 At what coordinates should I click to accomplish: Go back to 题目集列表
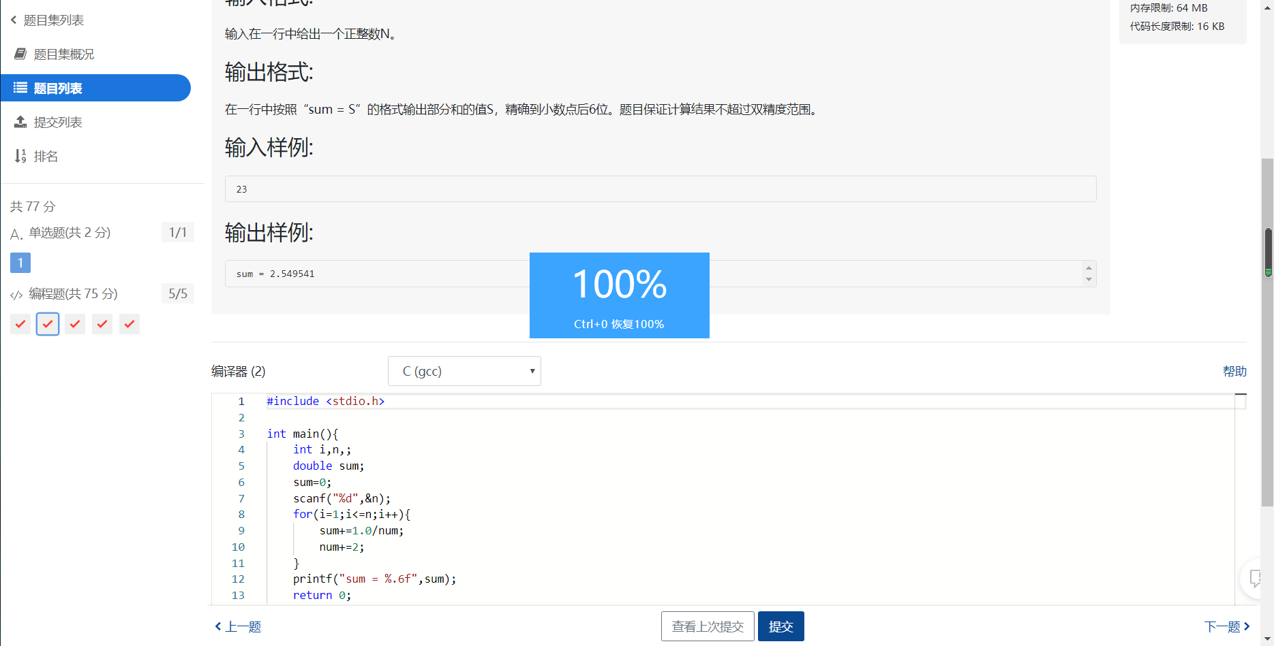53,20
